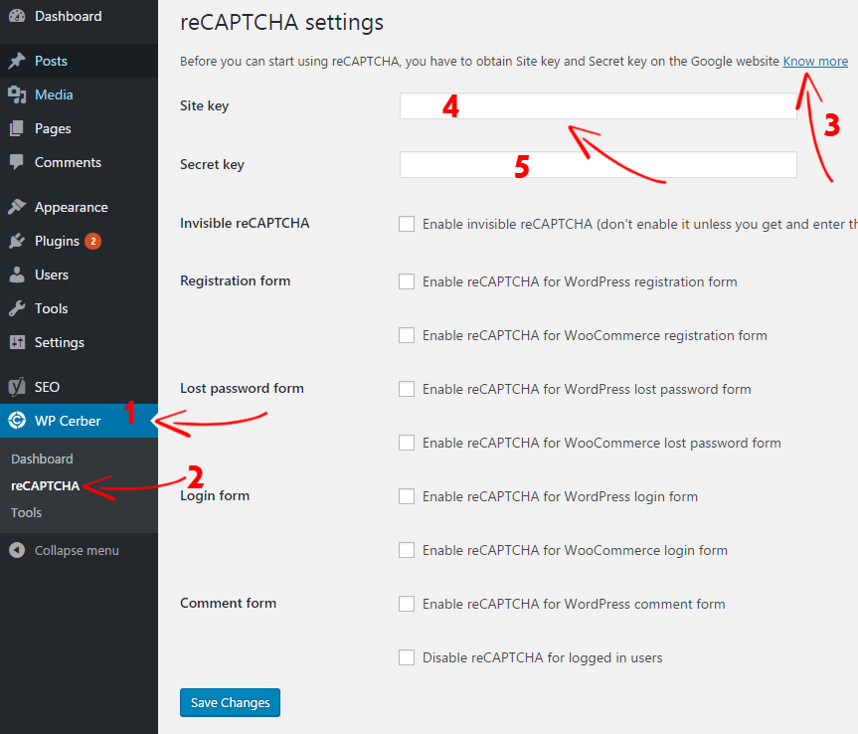Open the Comments menu
Screen dimensions: 858x734
click(79, 162)
